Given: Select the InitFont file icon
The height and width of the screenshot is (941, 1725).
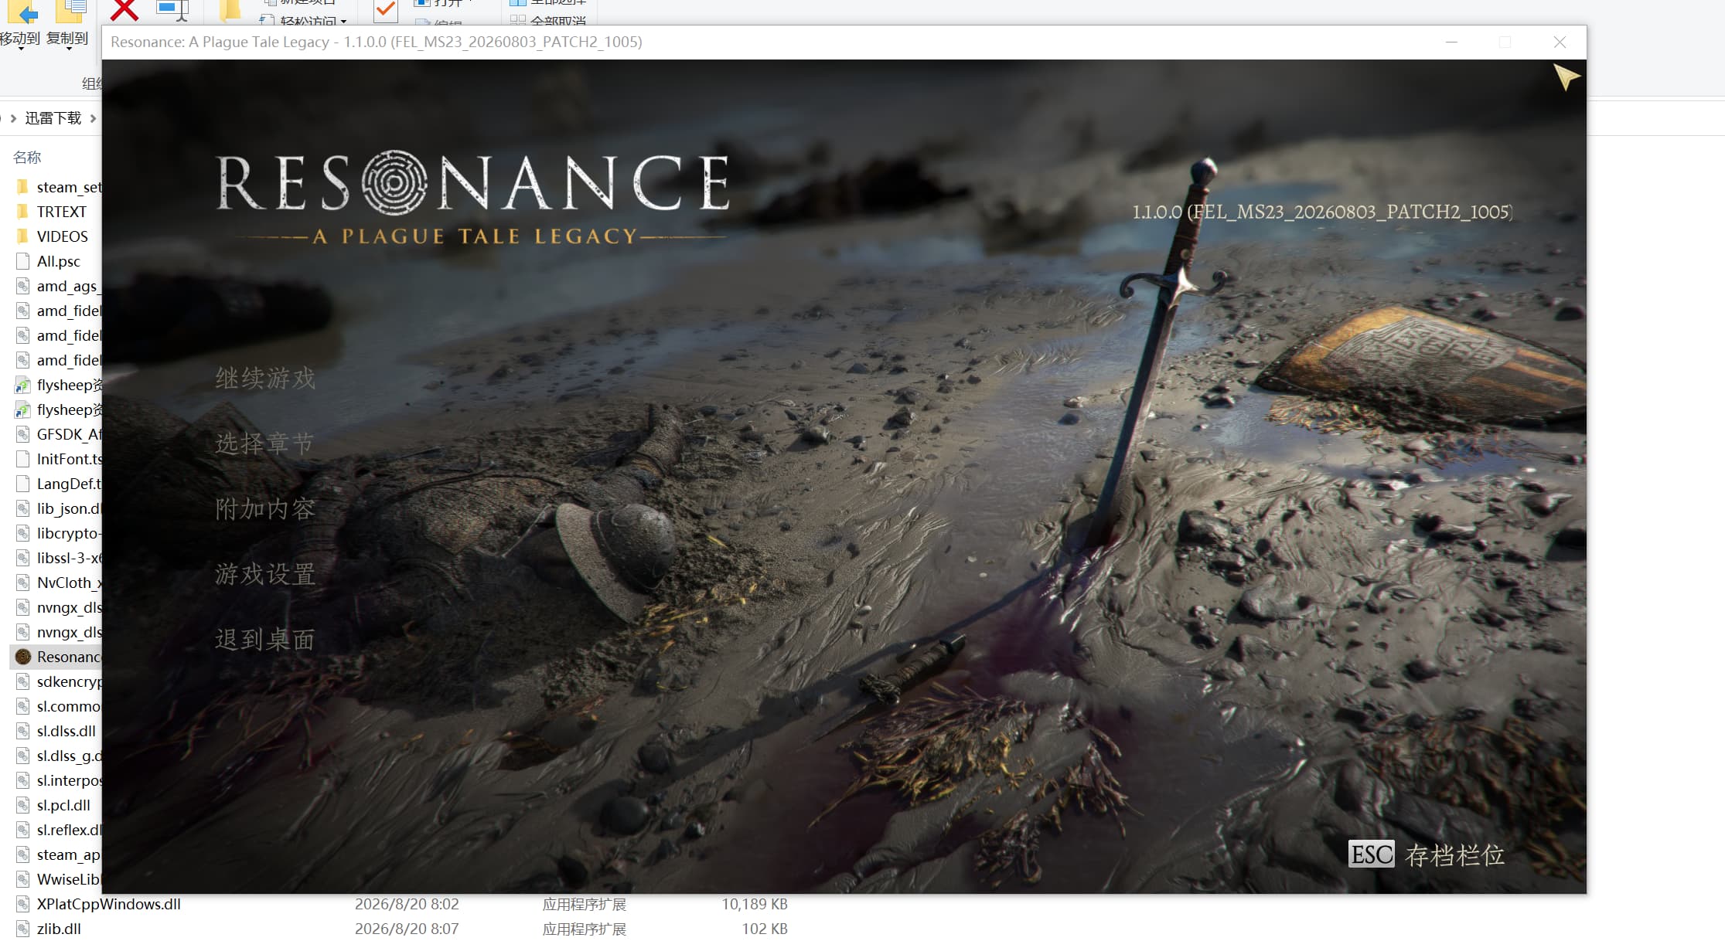Looking at the screenshot, I should [x=22, y=459].
